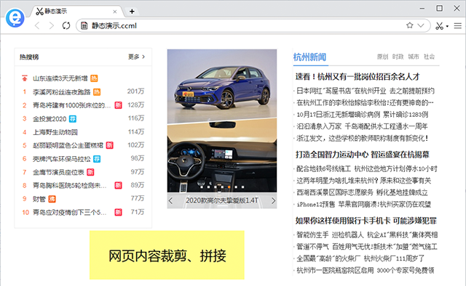Open caption 2020款高尔夫挚爱版1.4T
This screenshot has height=286, width=466.
(x=222, y=200)
